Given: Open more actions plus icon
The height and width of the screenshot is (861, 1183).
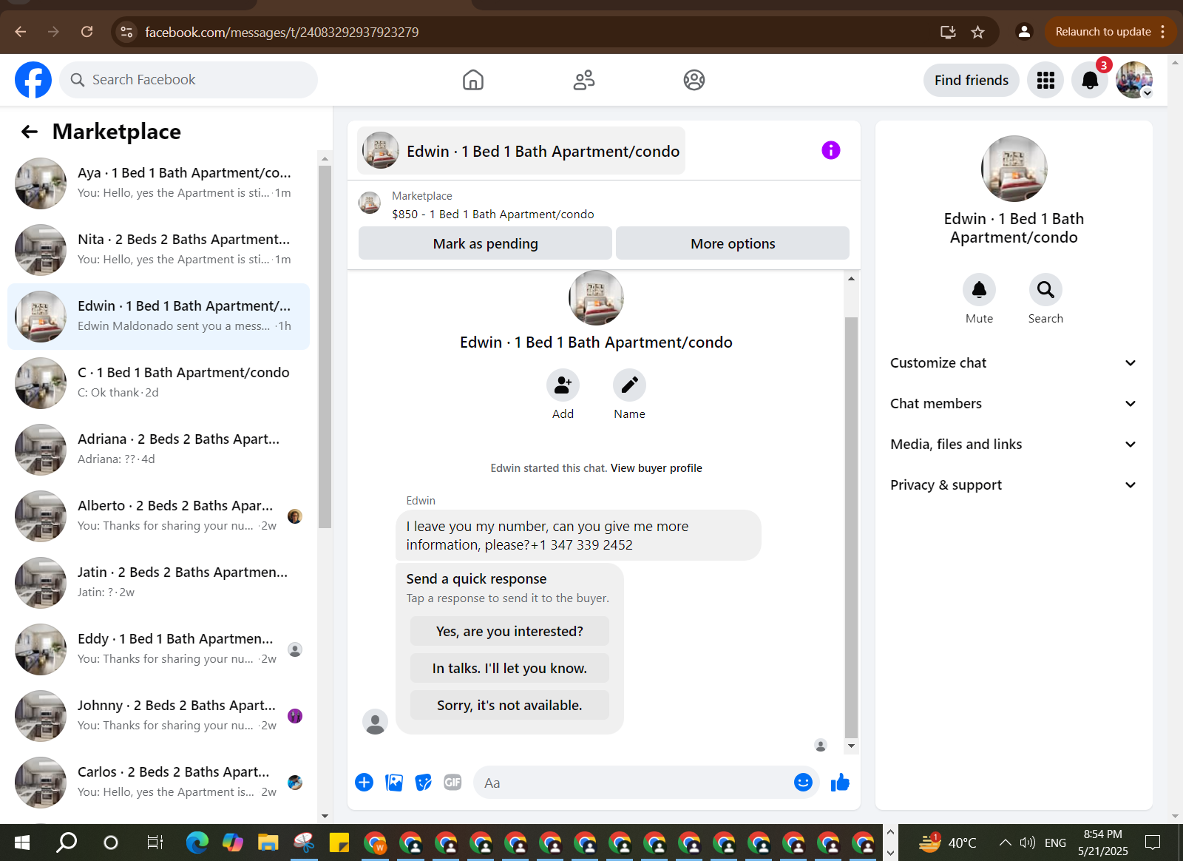Looking at the screenshot, I should [x=364, y=783].
